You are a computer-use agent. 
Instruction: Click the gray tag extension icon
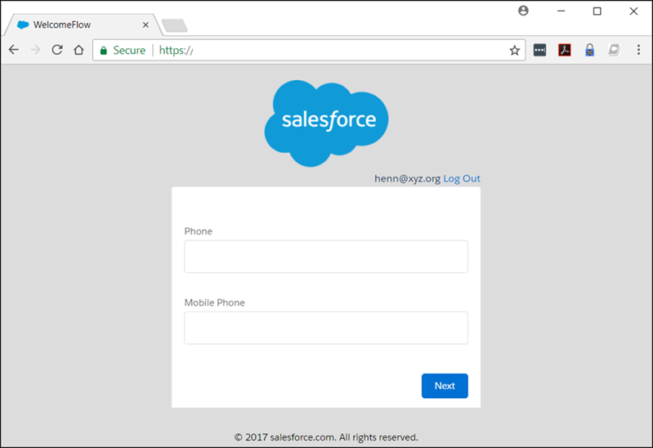click(614, 50)
